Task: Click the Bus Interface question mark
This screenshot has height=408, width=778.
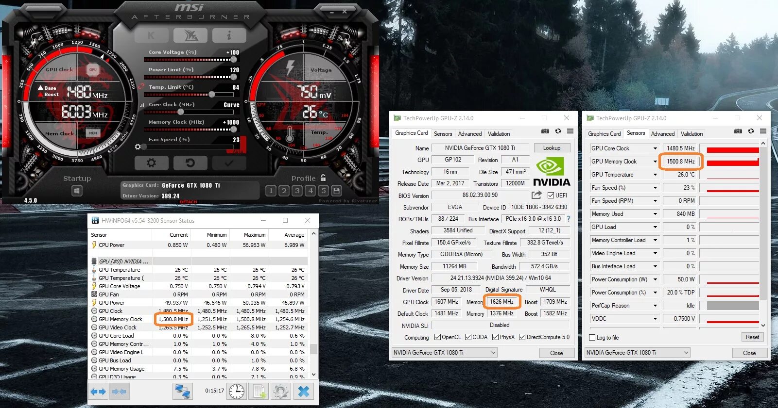Action: click(x=569, y=219)
